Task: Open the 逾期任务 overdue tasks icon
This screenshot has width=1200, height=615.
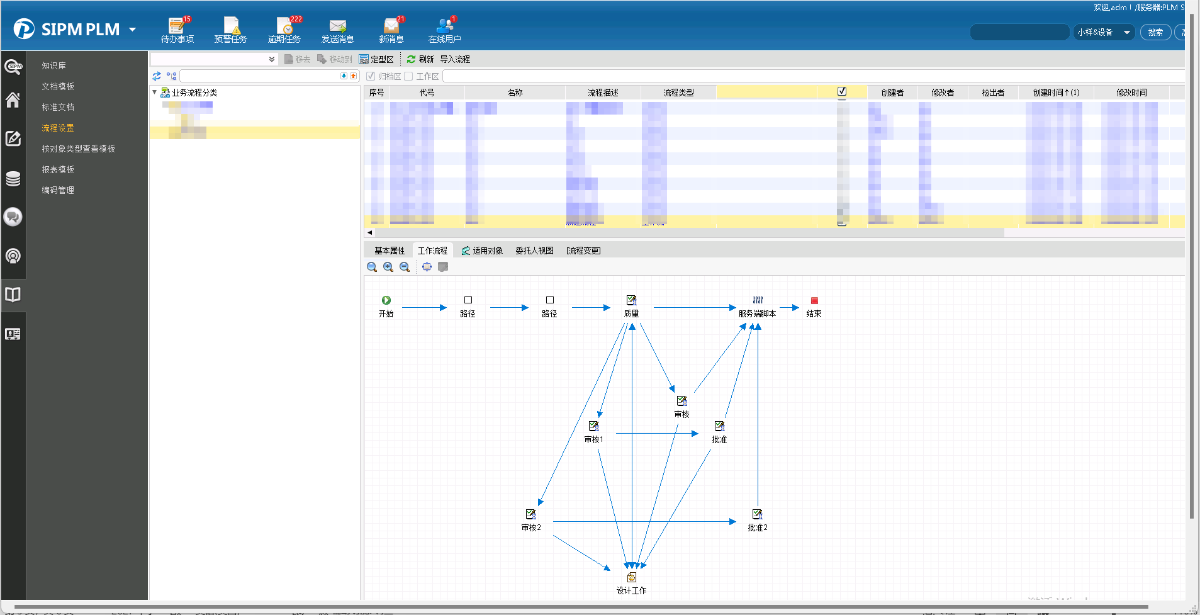Action: [x=284, y=30]
